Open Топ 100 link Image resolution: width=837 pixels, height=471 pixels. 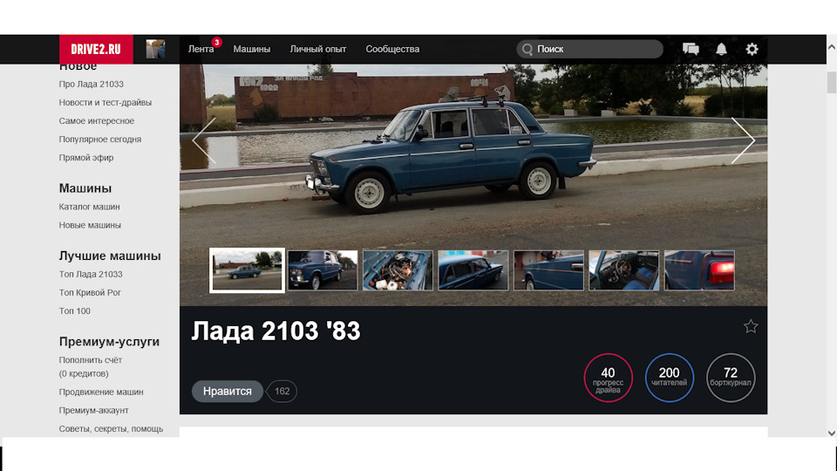[75, 311]
